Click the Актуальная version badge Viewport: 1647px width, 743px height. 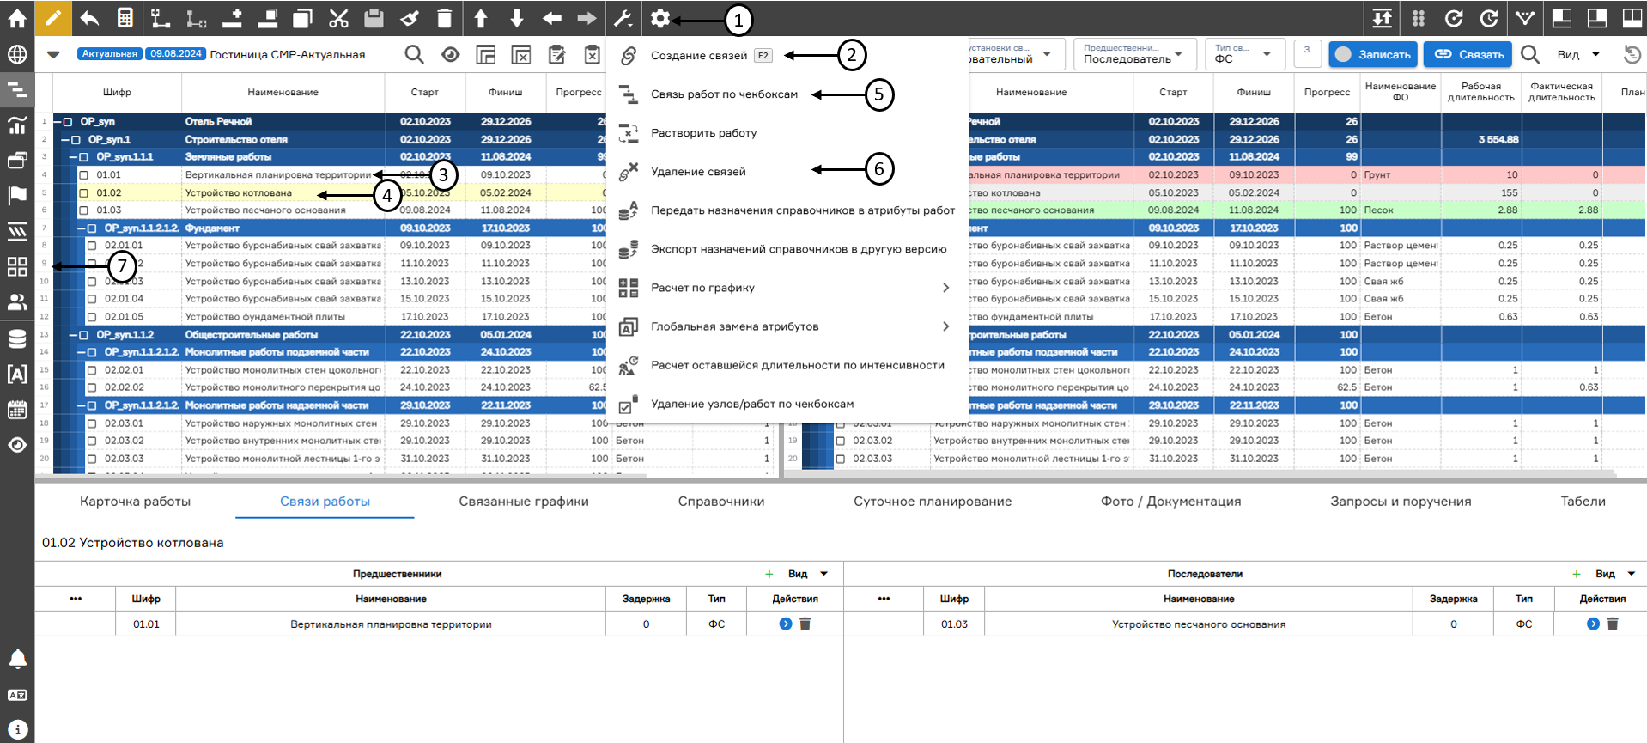pyautogui.click(x=109, y=53)
